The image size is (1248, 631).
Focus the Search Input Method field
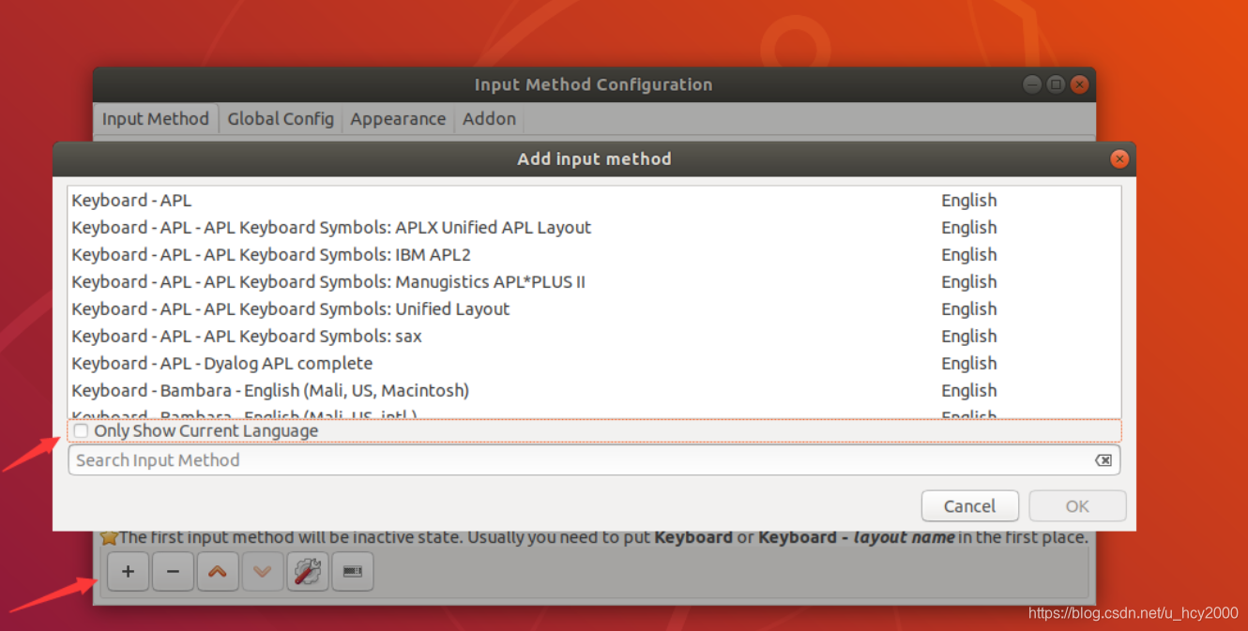[594, 460]
